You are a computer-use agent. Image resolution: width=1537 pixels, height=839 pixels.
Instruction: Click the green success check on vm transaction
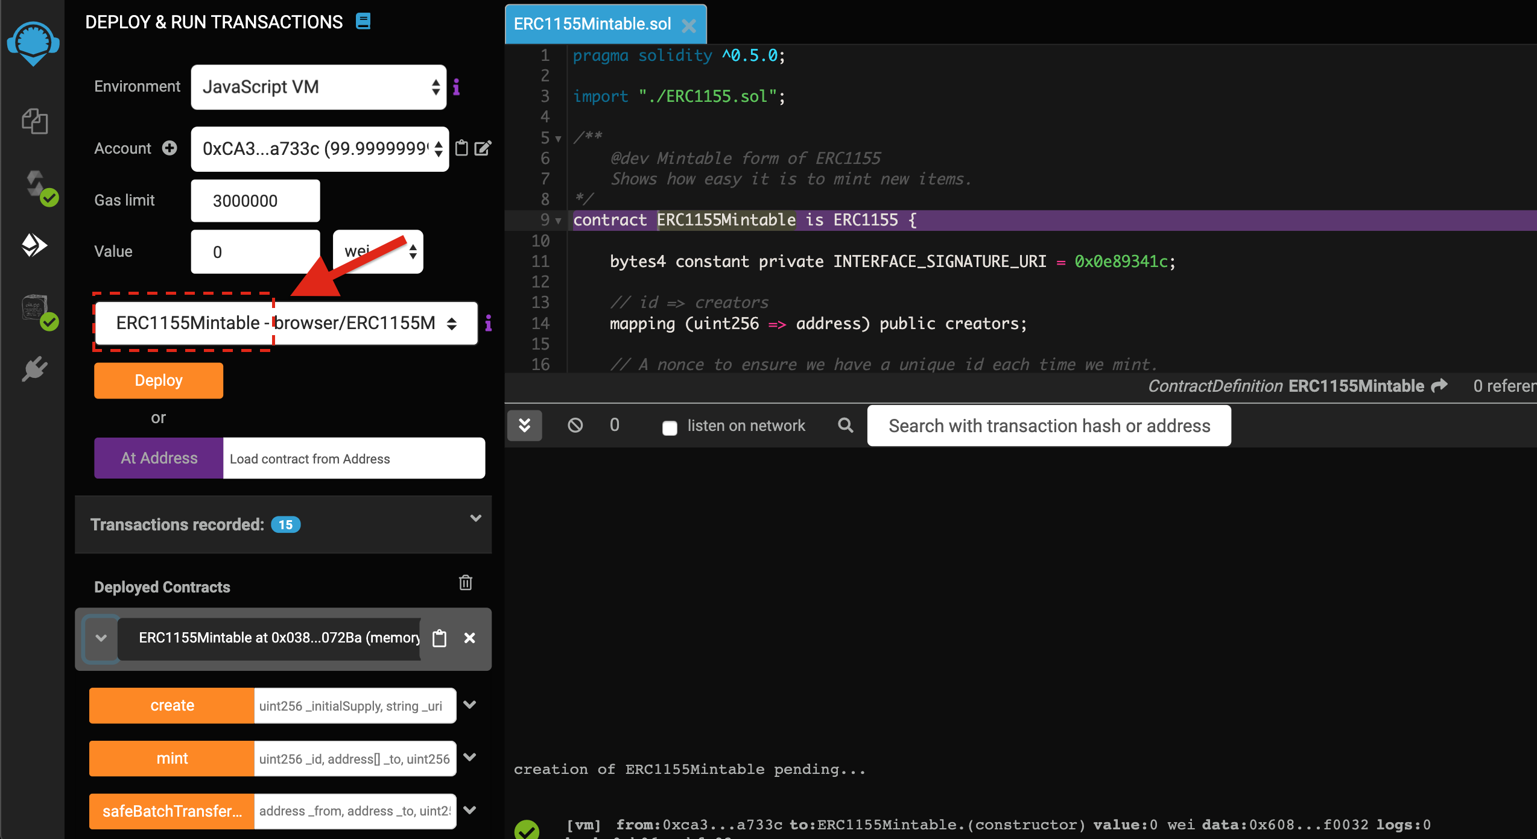click(527, 829)
